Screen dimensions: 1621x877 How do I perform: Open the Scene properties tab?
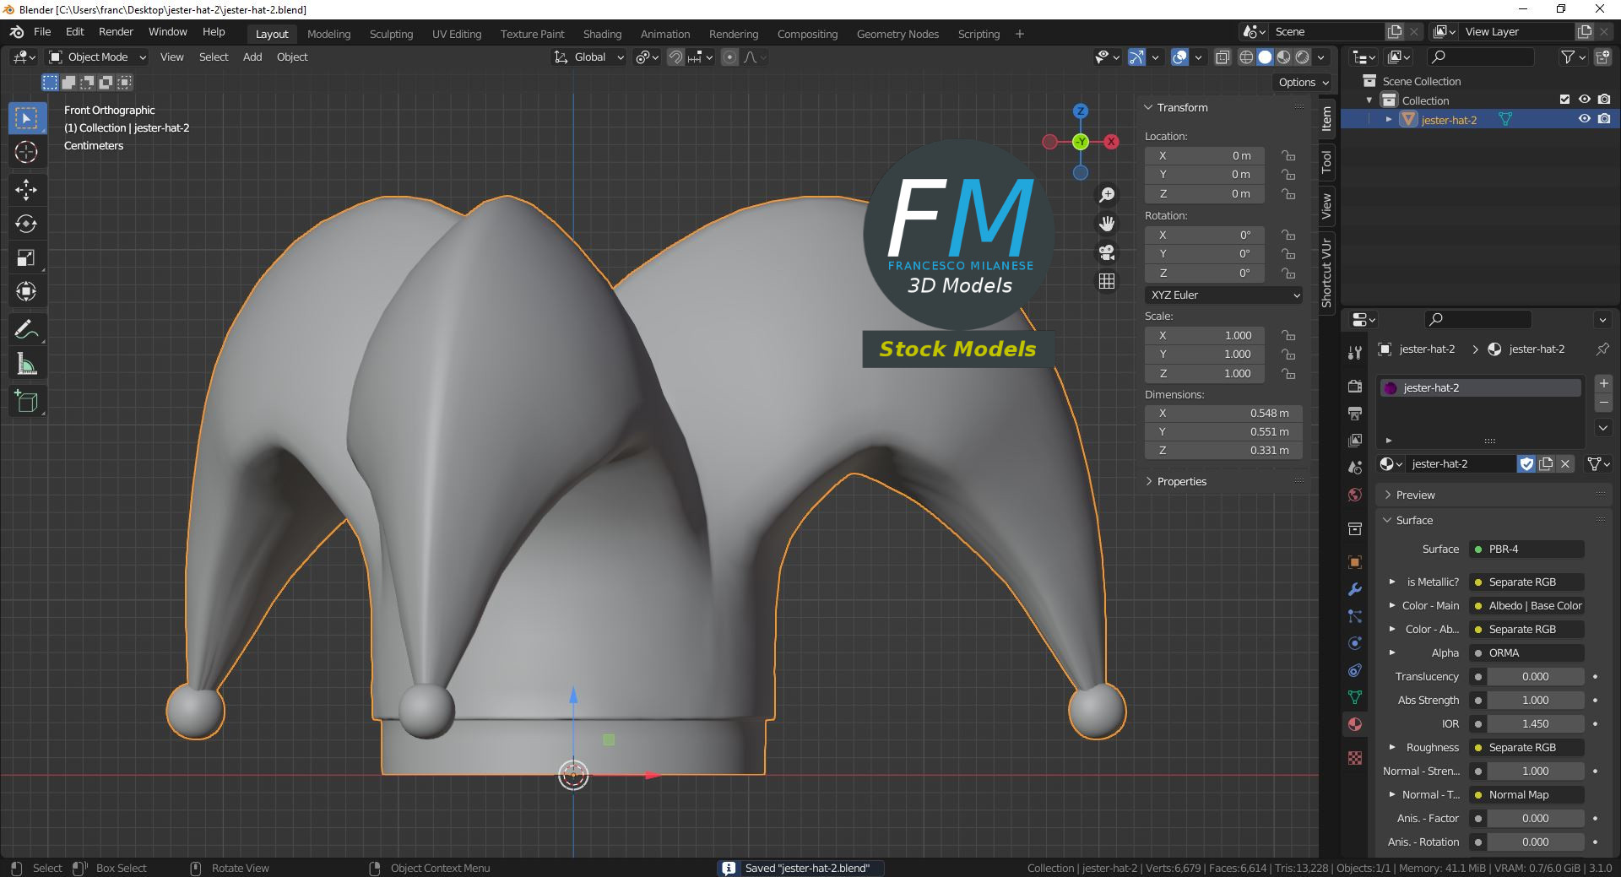click(1355, 467)
